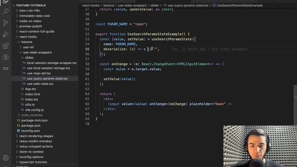The image size is (297, 167).
Task: Open the Explorer files icon
Action: 6,1
